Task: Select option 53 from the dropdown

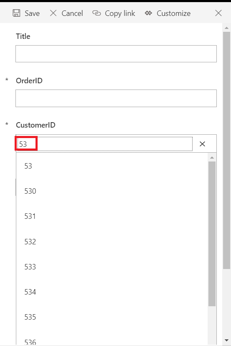Action: 112,166
